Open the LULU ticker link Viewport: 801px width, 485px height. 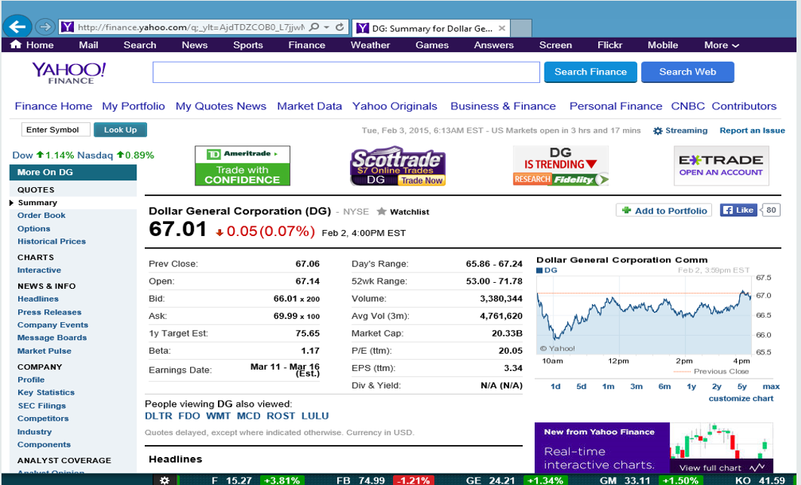(x=315, y=416)
